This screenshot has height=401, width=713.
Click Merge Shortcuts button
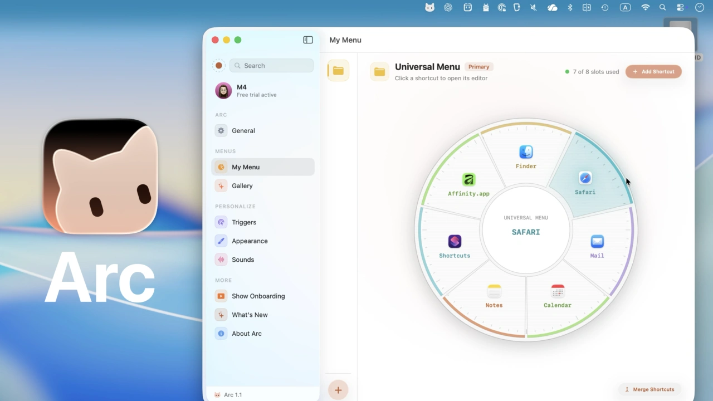649,389
